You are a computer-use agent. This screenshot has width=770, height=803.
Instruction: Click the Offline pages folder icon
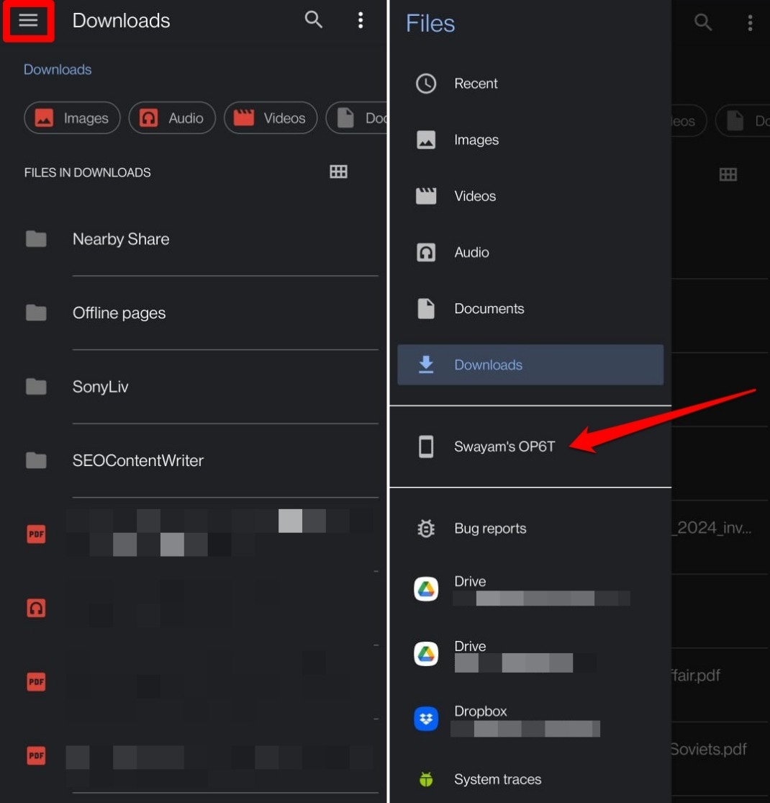tap(36, 313)
